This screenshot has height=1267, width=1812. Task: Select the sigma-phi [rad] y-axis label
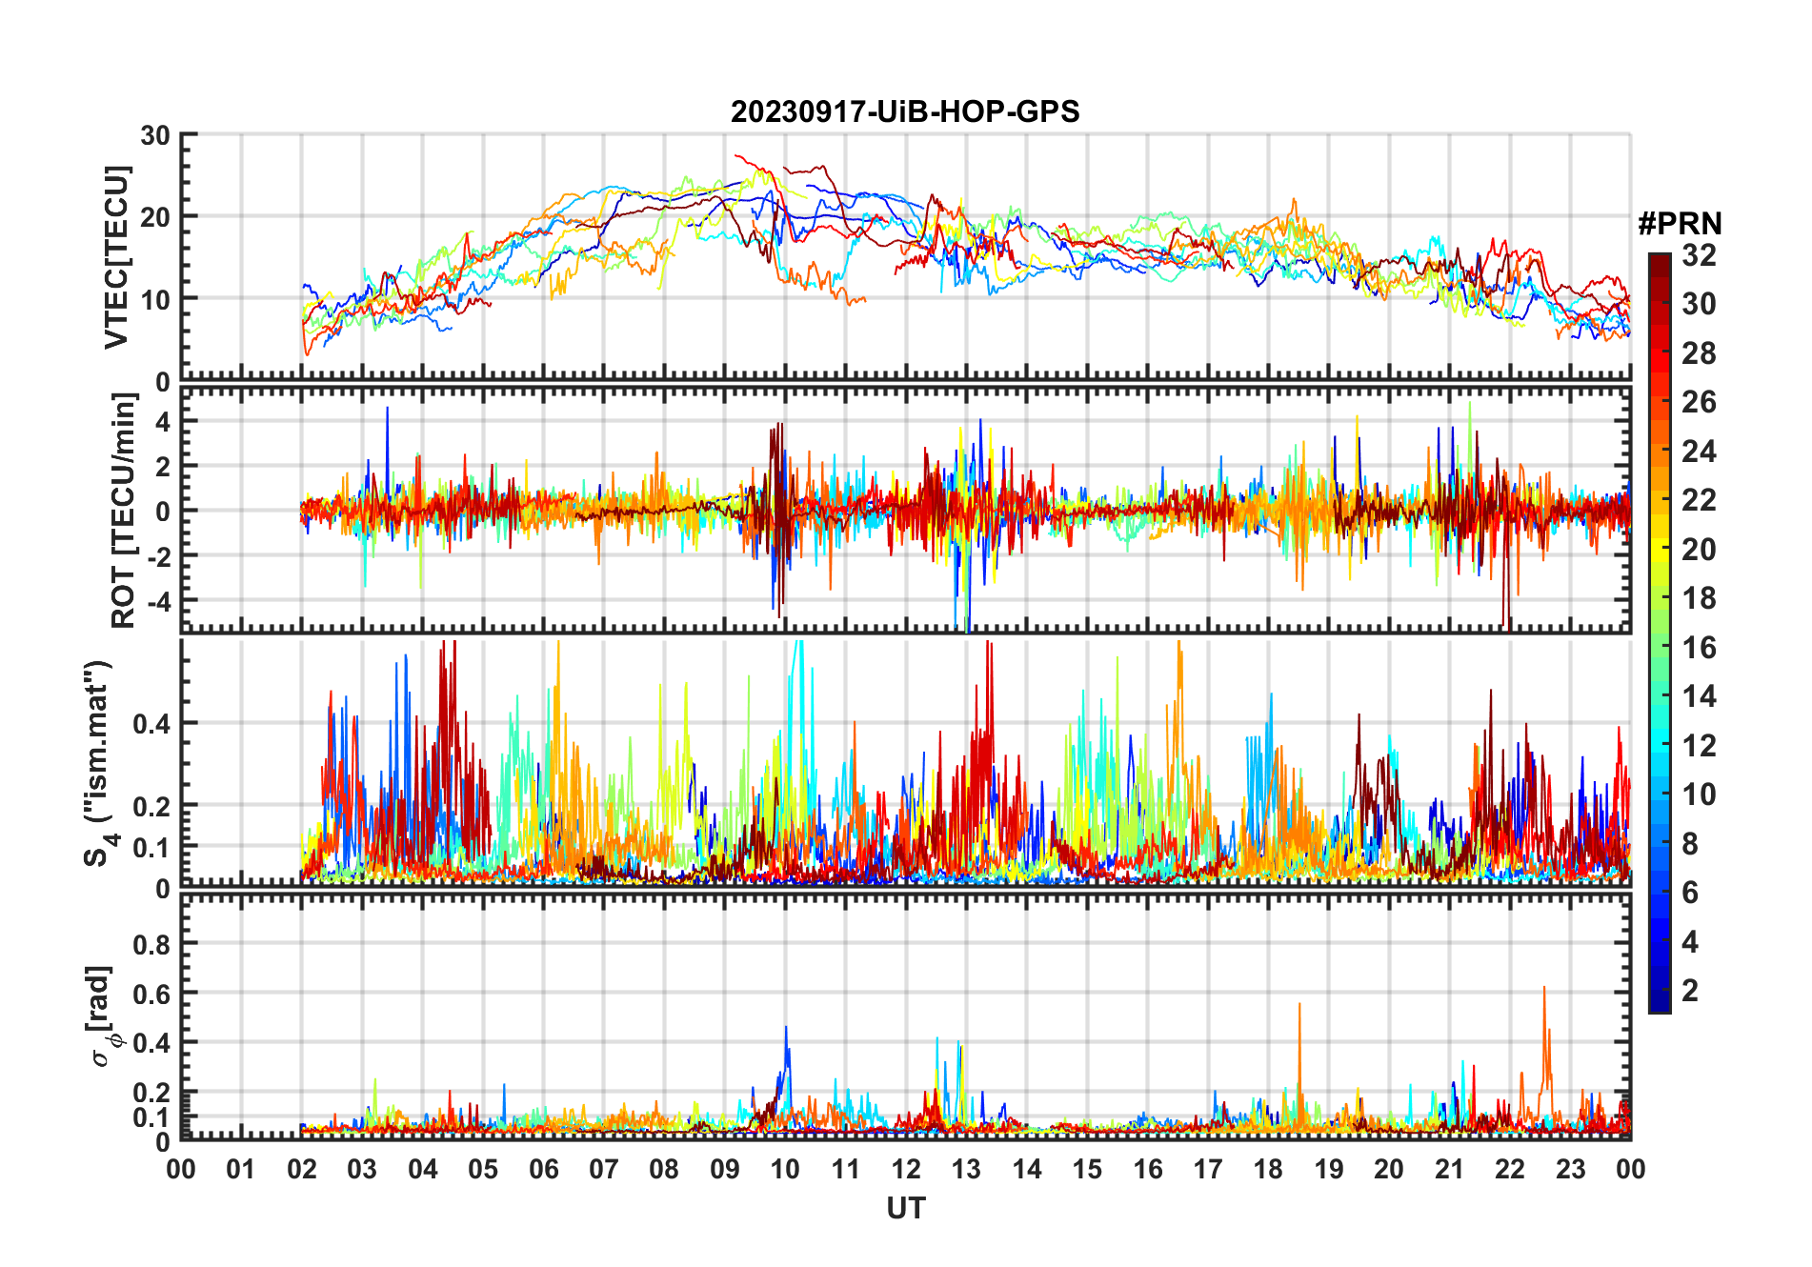[x=104, y=1016]
